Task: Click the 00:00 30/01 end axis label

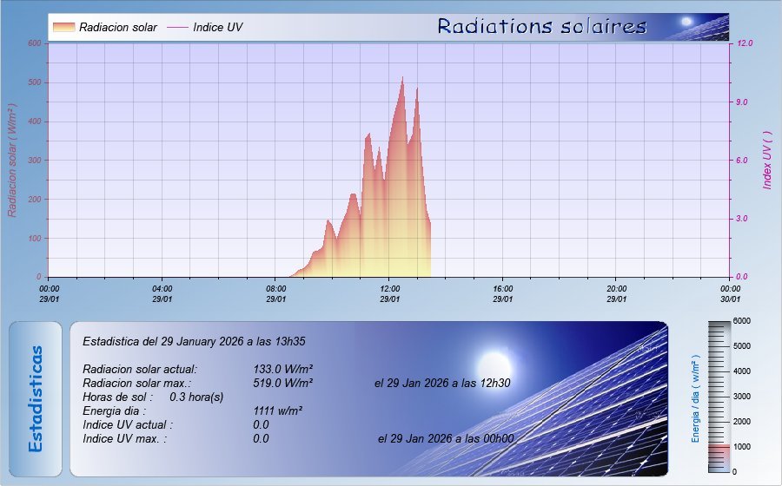Action: (729, 293)
